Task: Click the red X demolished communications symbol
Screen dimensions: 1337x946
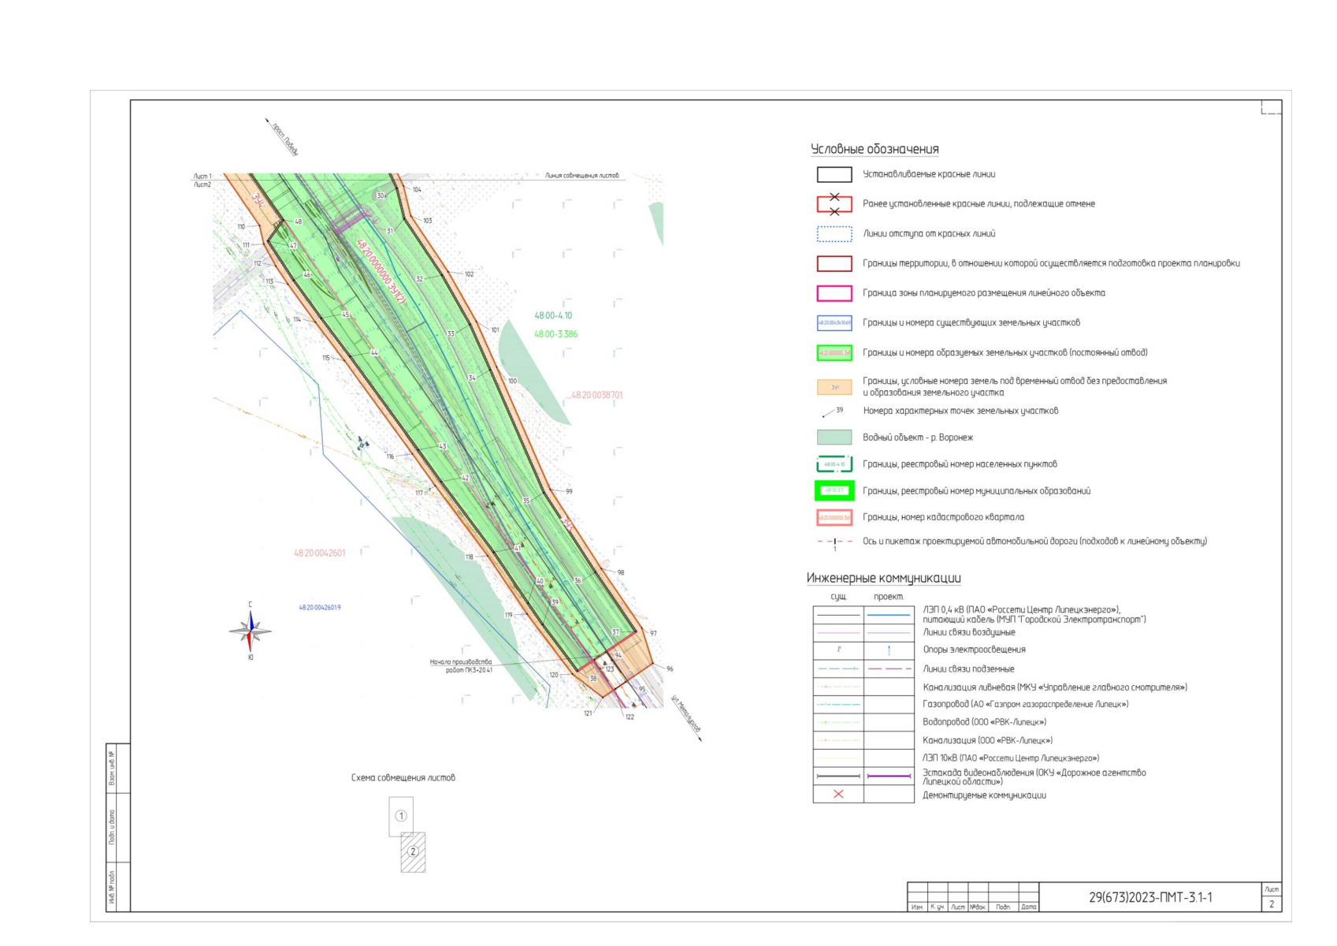Action: 838,795
